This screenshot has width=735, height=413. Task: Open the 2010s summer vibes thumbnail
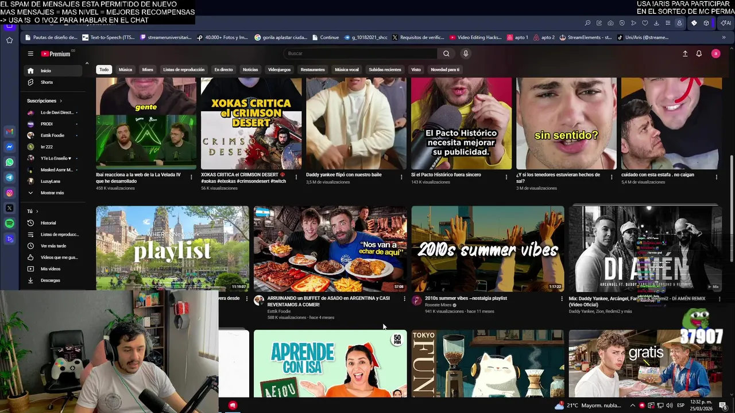coord(488,249)
